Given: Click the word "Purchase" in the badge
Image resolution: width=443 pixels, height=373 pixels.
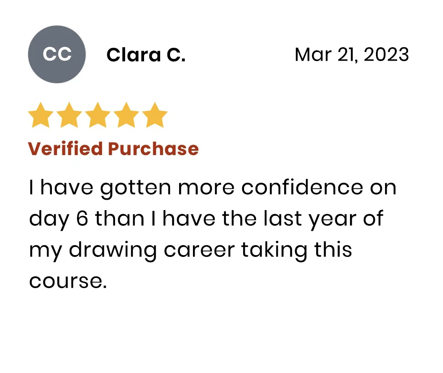Looking at the screenshot, I should tap(153, 149).
